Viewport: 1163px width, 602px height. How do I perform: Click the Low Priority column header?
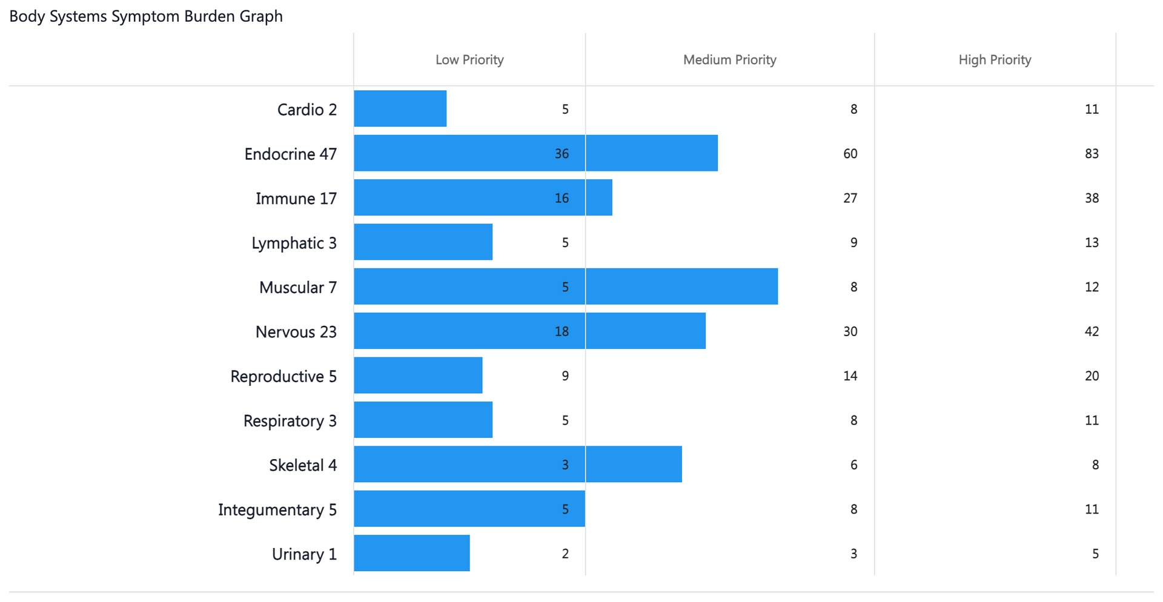pyautogui.click(x=469, y=60)
